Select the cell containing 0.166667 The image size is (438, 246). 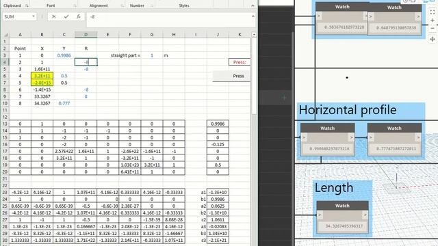coord(86,227)
